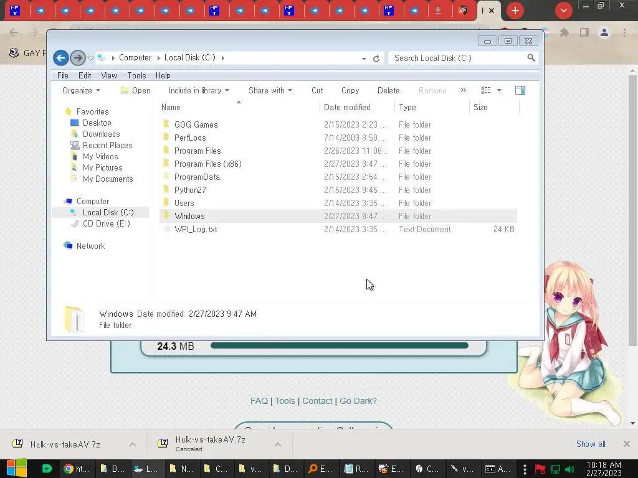Open the File menu

[63, 75]
